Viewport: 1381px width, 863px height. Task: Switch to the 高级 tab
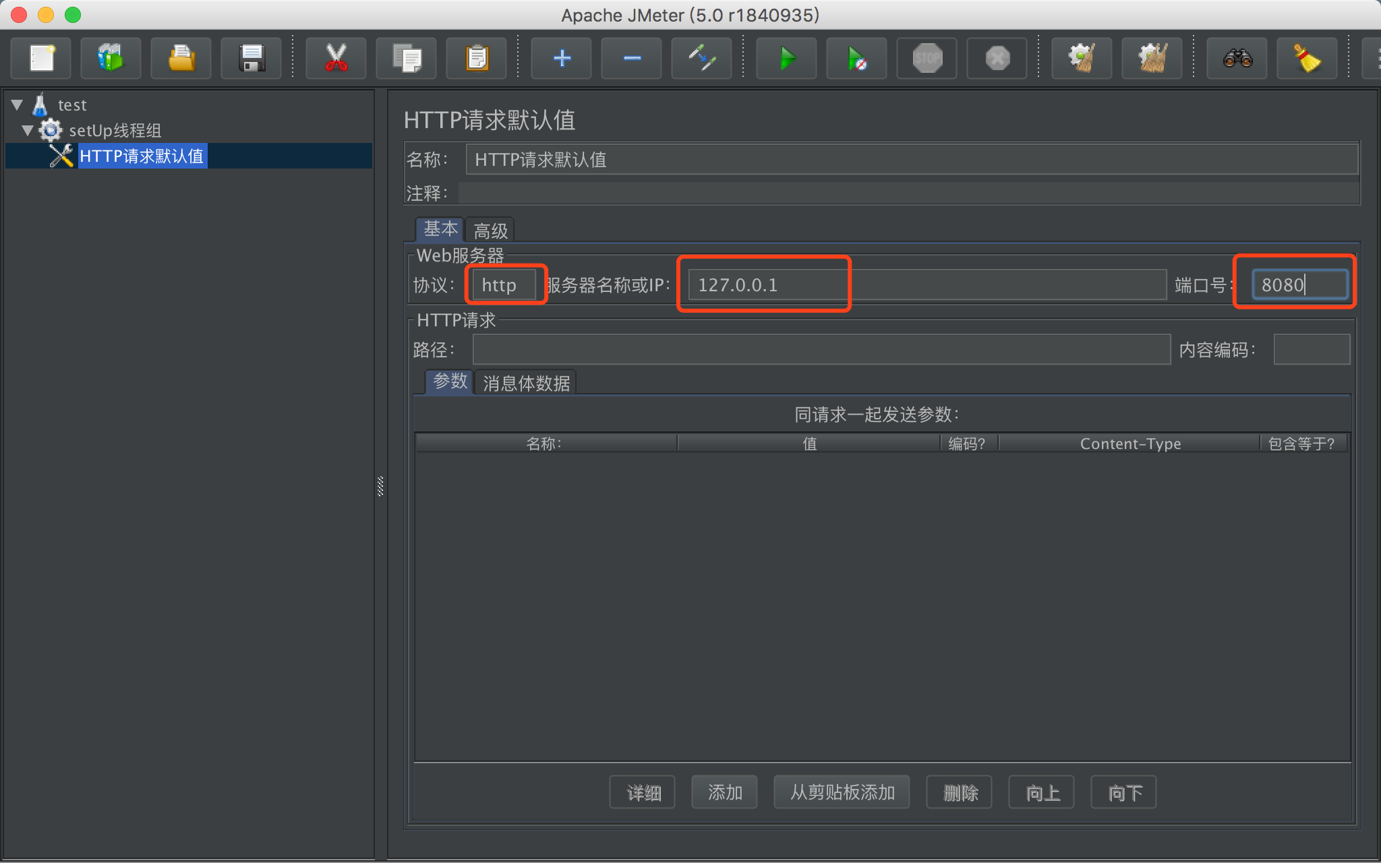click(x=490, y=231)
